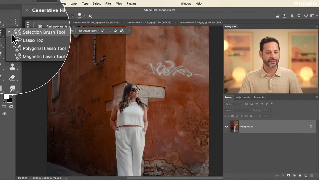Click the invert circle icon in taskbar

(x=115, y=31)
